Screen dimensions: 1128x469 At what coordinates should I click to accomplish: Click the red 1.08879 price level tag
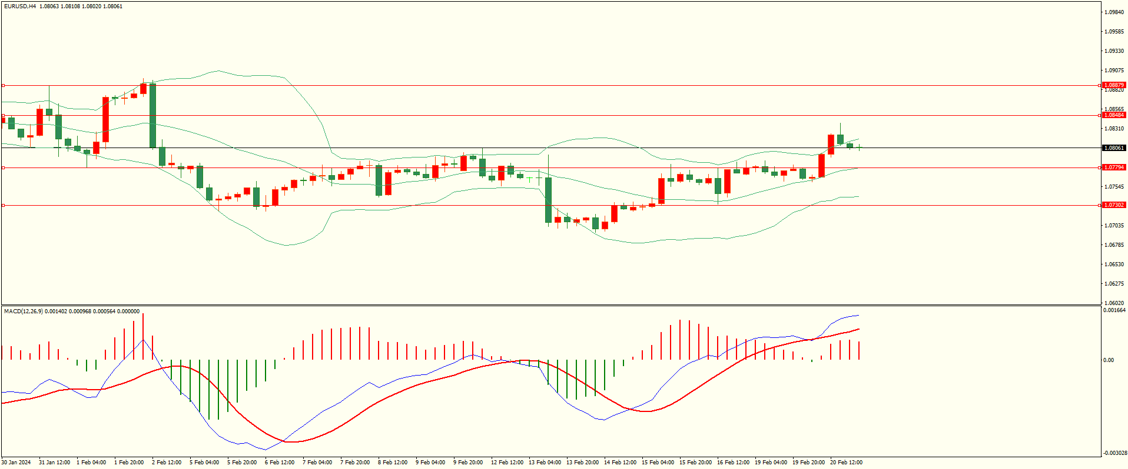tap(1113, 85)
